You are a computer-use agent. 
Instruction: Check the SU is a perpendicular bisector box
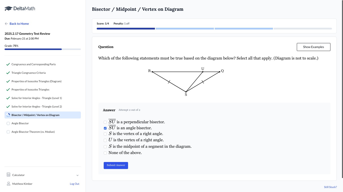[x=105, y=122]
